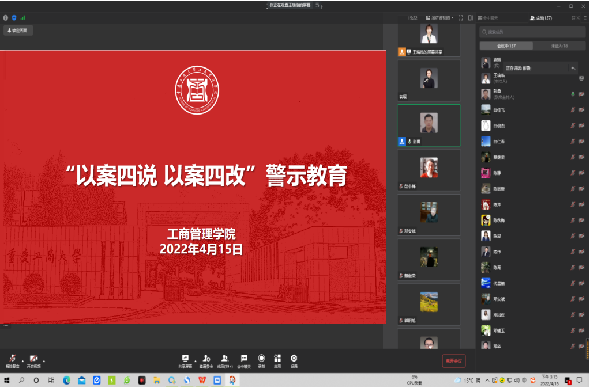Screen dimensions: 590x388
Task: Click the red 离开会议 leave button
Action: 453,361
